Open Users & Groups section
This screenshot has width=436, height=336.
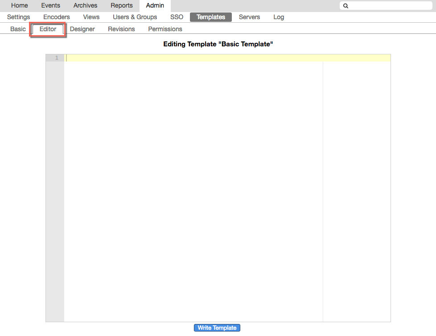click(135, 17)
